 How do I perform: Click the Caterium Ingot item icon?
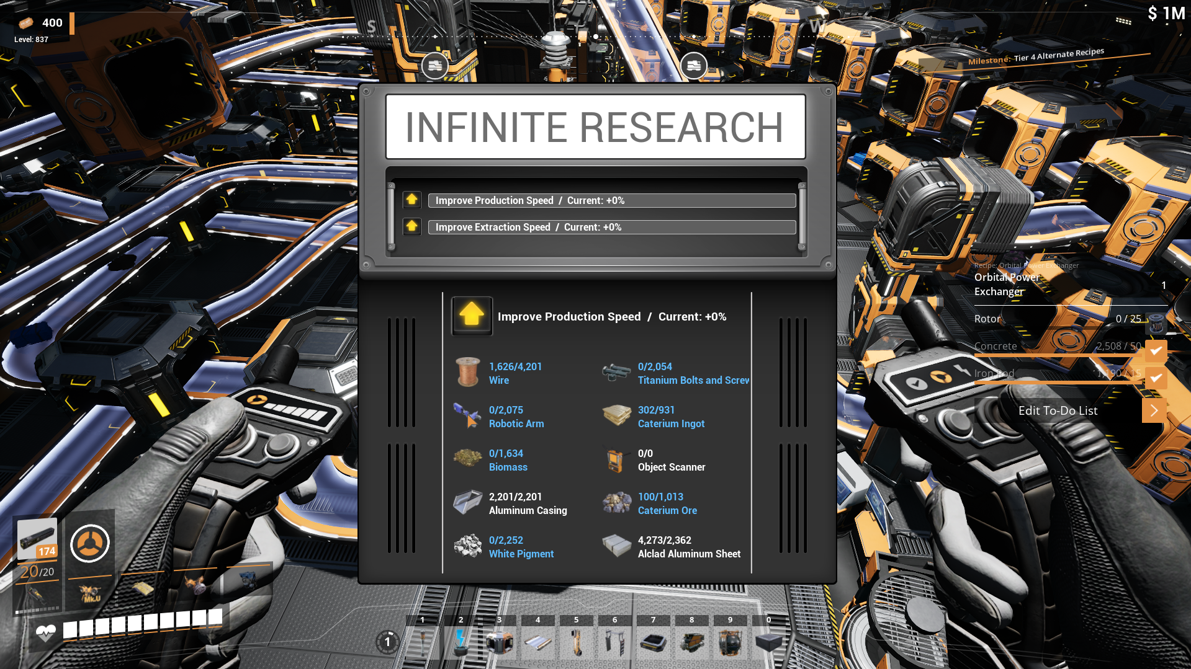point(617,415)
